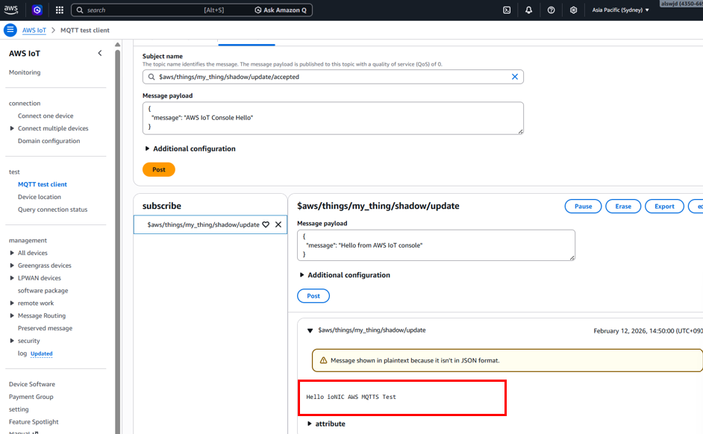703x434 pixels.
Task: Toggle the hamburger navigation menu
Action: click(10, 31)
